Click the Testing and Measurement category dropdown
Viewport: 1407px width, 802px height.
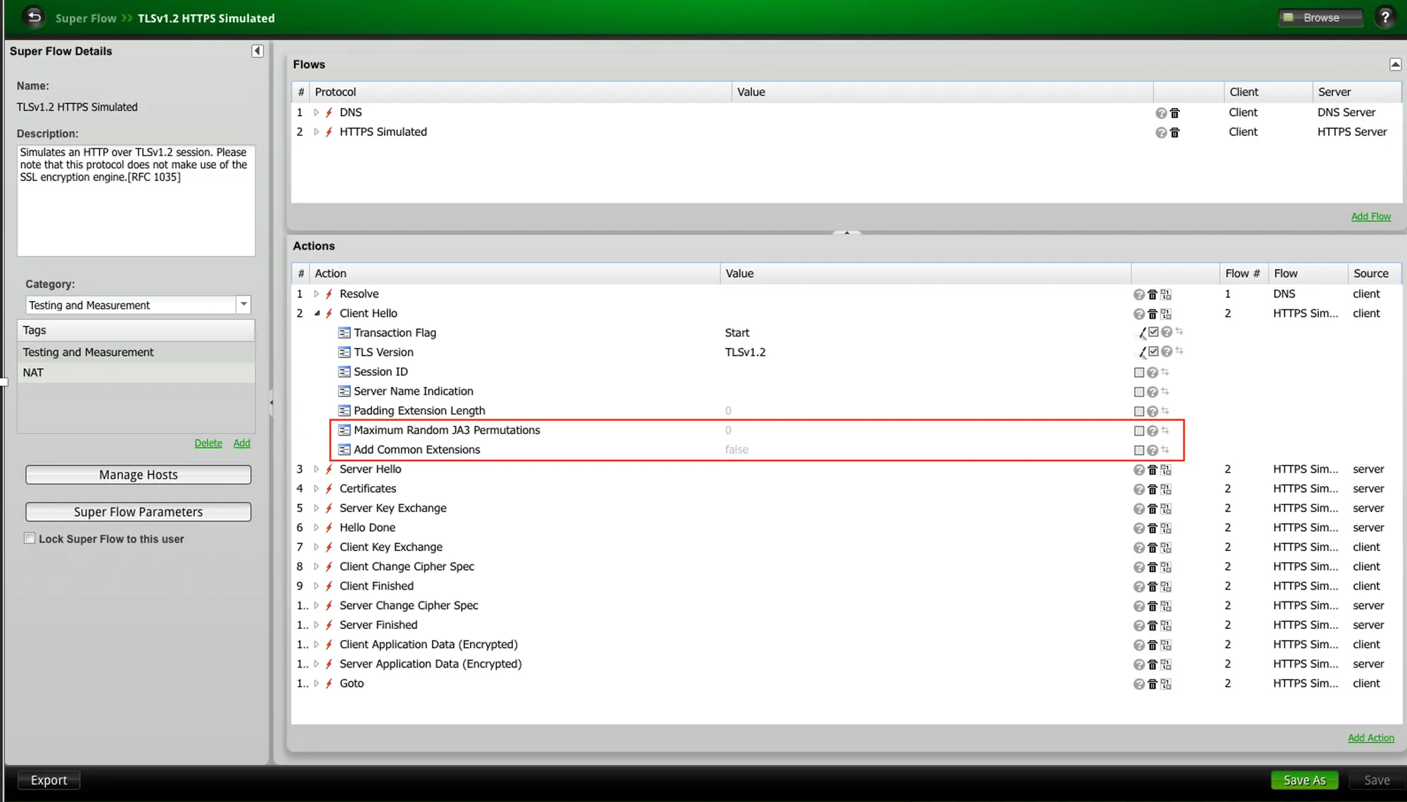(137, 305)
